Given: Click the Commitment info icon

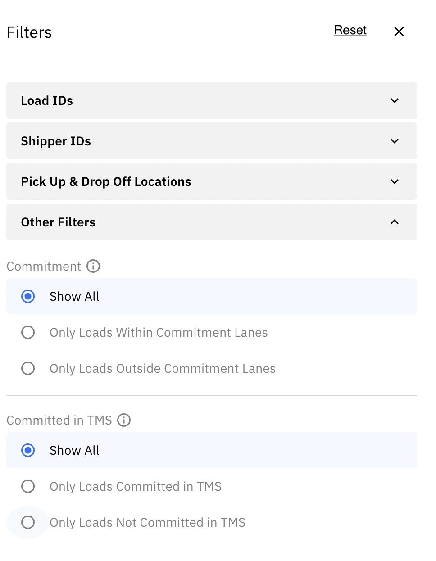Looking at the screenshot, I should point(93,266).
